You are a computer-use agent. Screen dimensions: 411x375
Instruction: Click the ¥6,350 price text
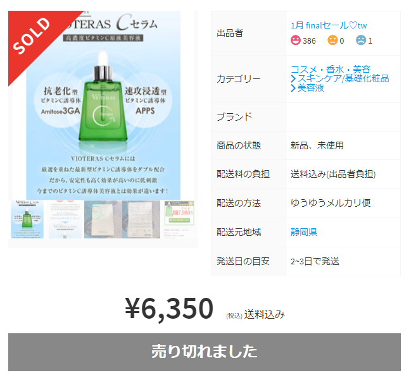[169, 308]
